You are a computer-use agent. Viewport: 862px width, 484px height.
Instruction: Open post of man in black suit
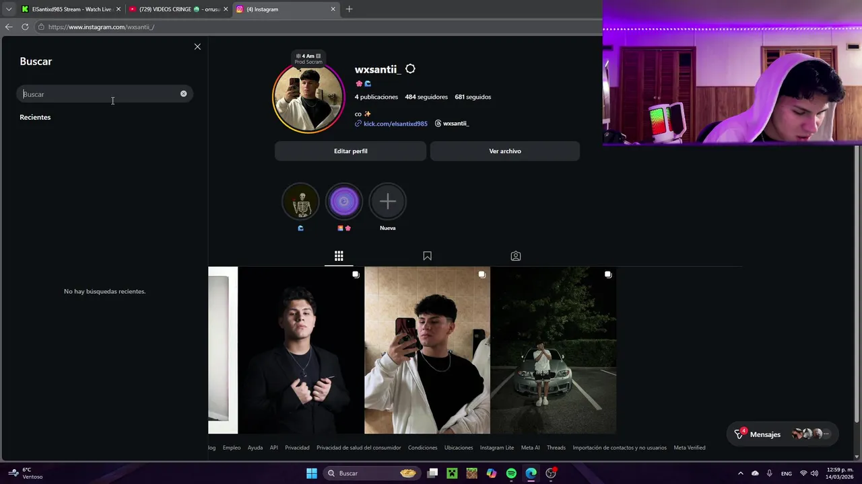coord(301,350)
